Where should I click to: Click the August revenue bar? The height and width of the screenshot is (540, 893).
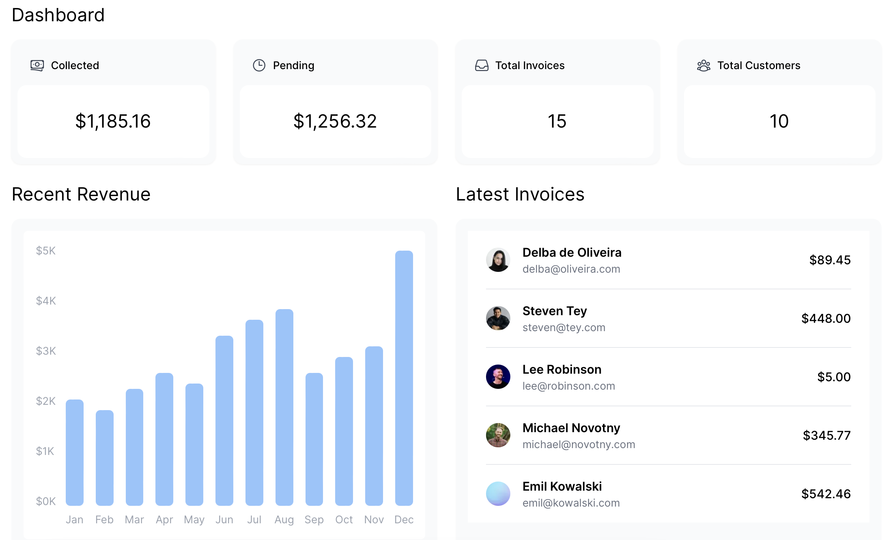coord(284,407)
